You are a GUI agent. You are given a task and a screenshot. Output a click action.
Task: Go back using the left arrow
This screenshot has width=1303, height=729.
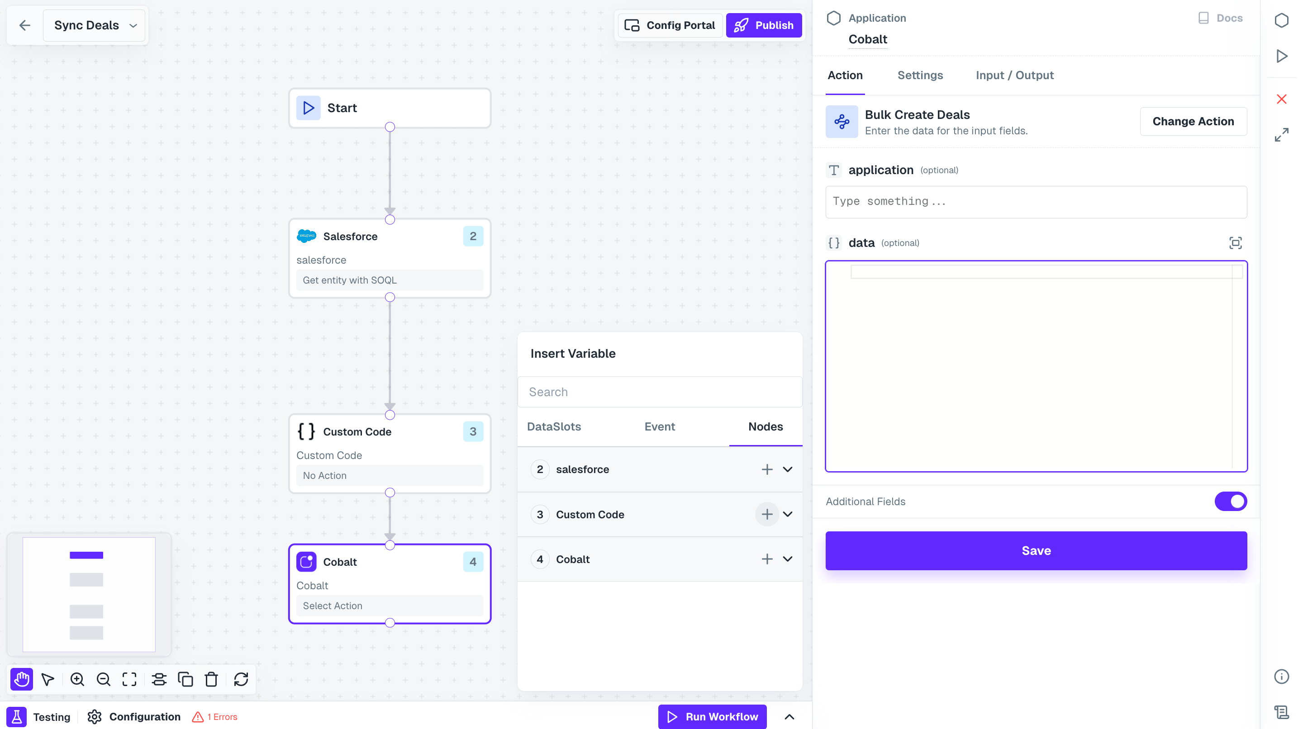coord(25,25)
